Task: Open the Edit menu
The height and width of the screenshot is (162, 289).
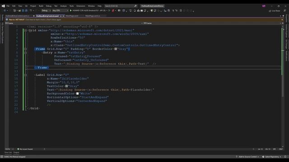Action: [x=14, y=6]
